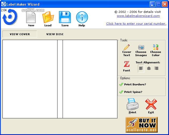Image resolution: width=169 pixels, height=135 pixels.
Task: Open the Choose Color tool
Action: click(x=156, y=50)
